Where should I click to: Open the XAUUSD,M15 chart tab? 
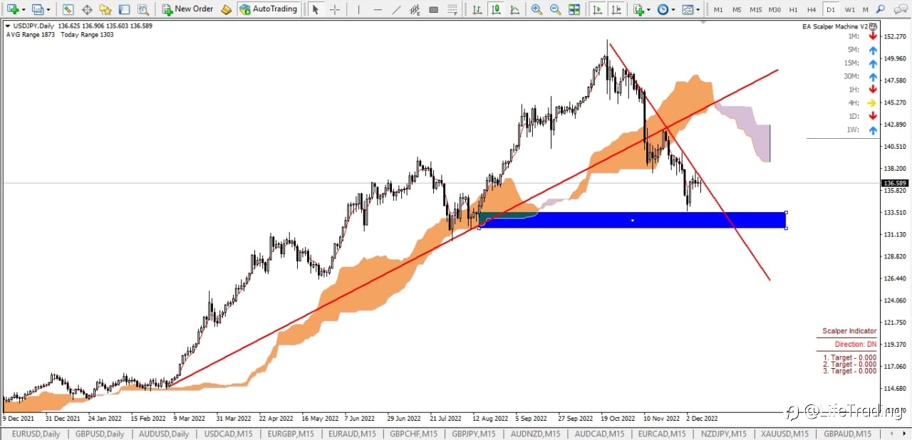pos(784,434)
